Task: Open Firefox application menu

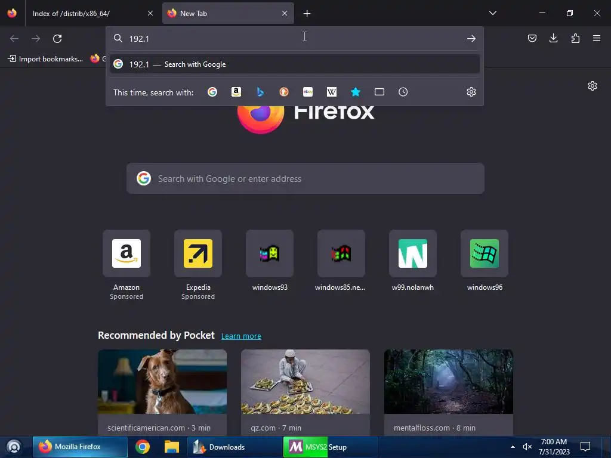Action: click(597, 38)
